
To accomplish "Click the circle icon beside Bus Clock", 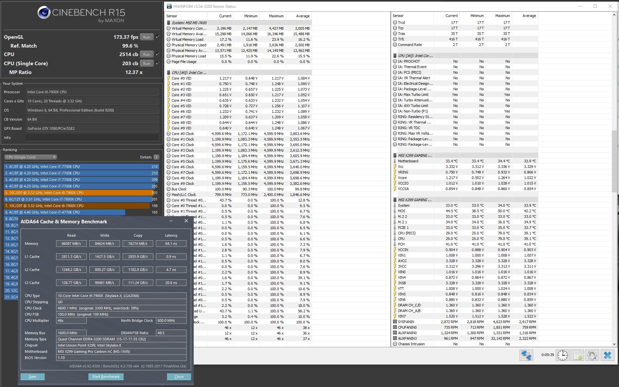I will pyautogui.click(x=169, y=189).
